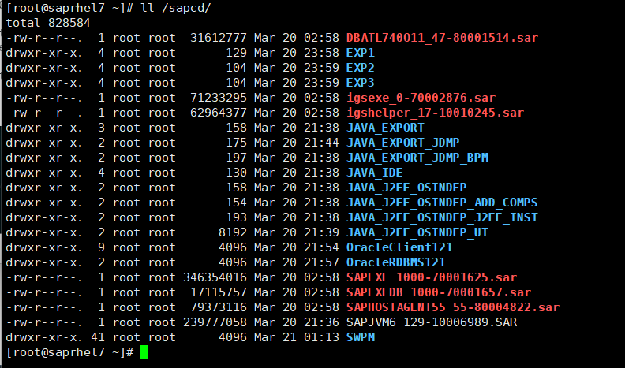Click timestamp 'Mar 20 21:57' of OracleRDBMS121
The width and height of the screenshot is (625, 368).
point(297,262)
